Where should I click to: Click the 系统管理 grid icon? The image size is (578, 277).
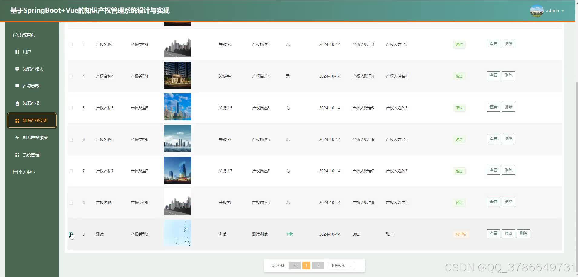[17, 155]
